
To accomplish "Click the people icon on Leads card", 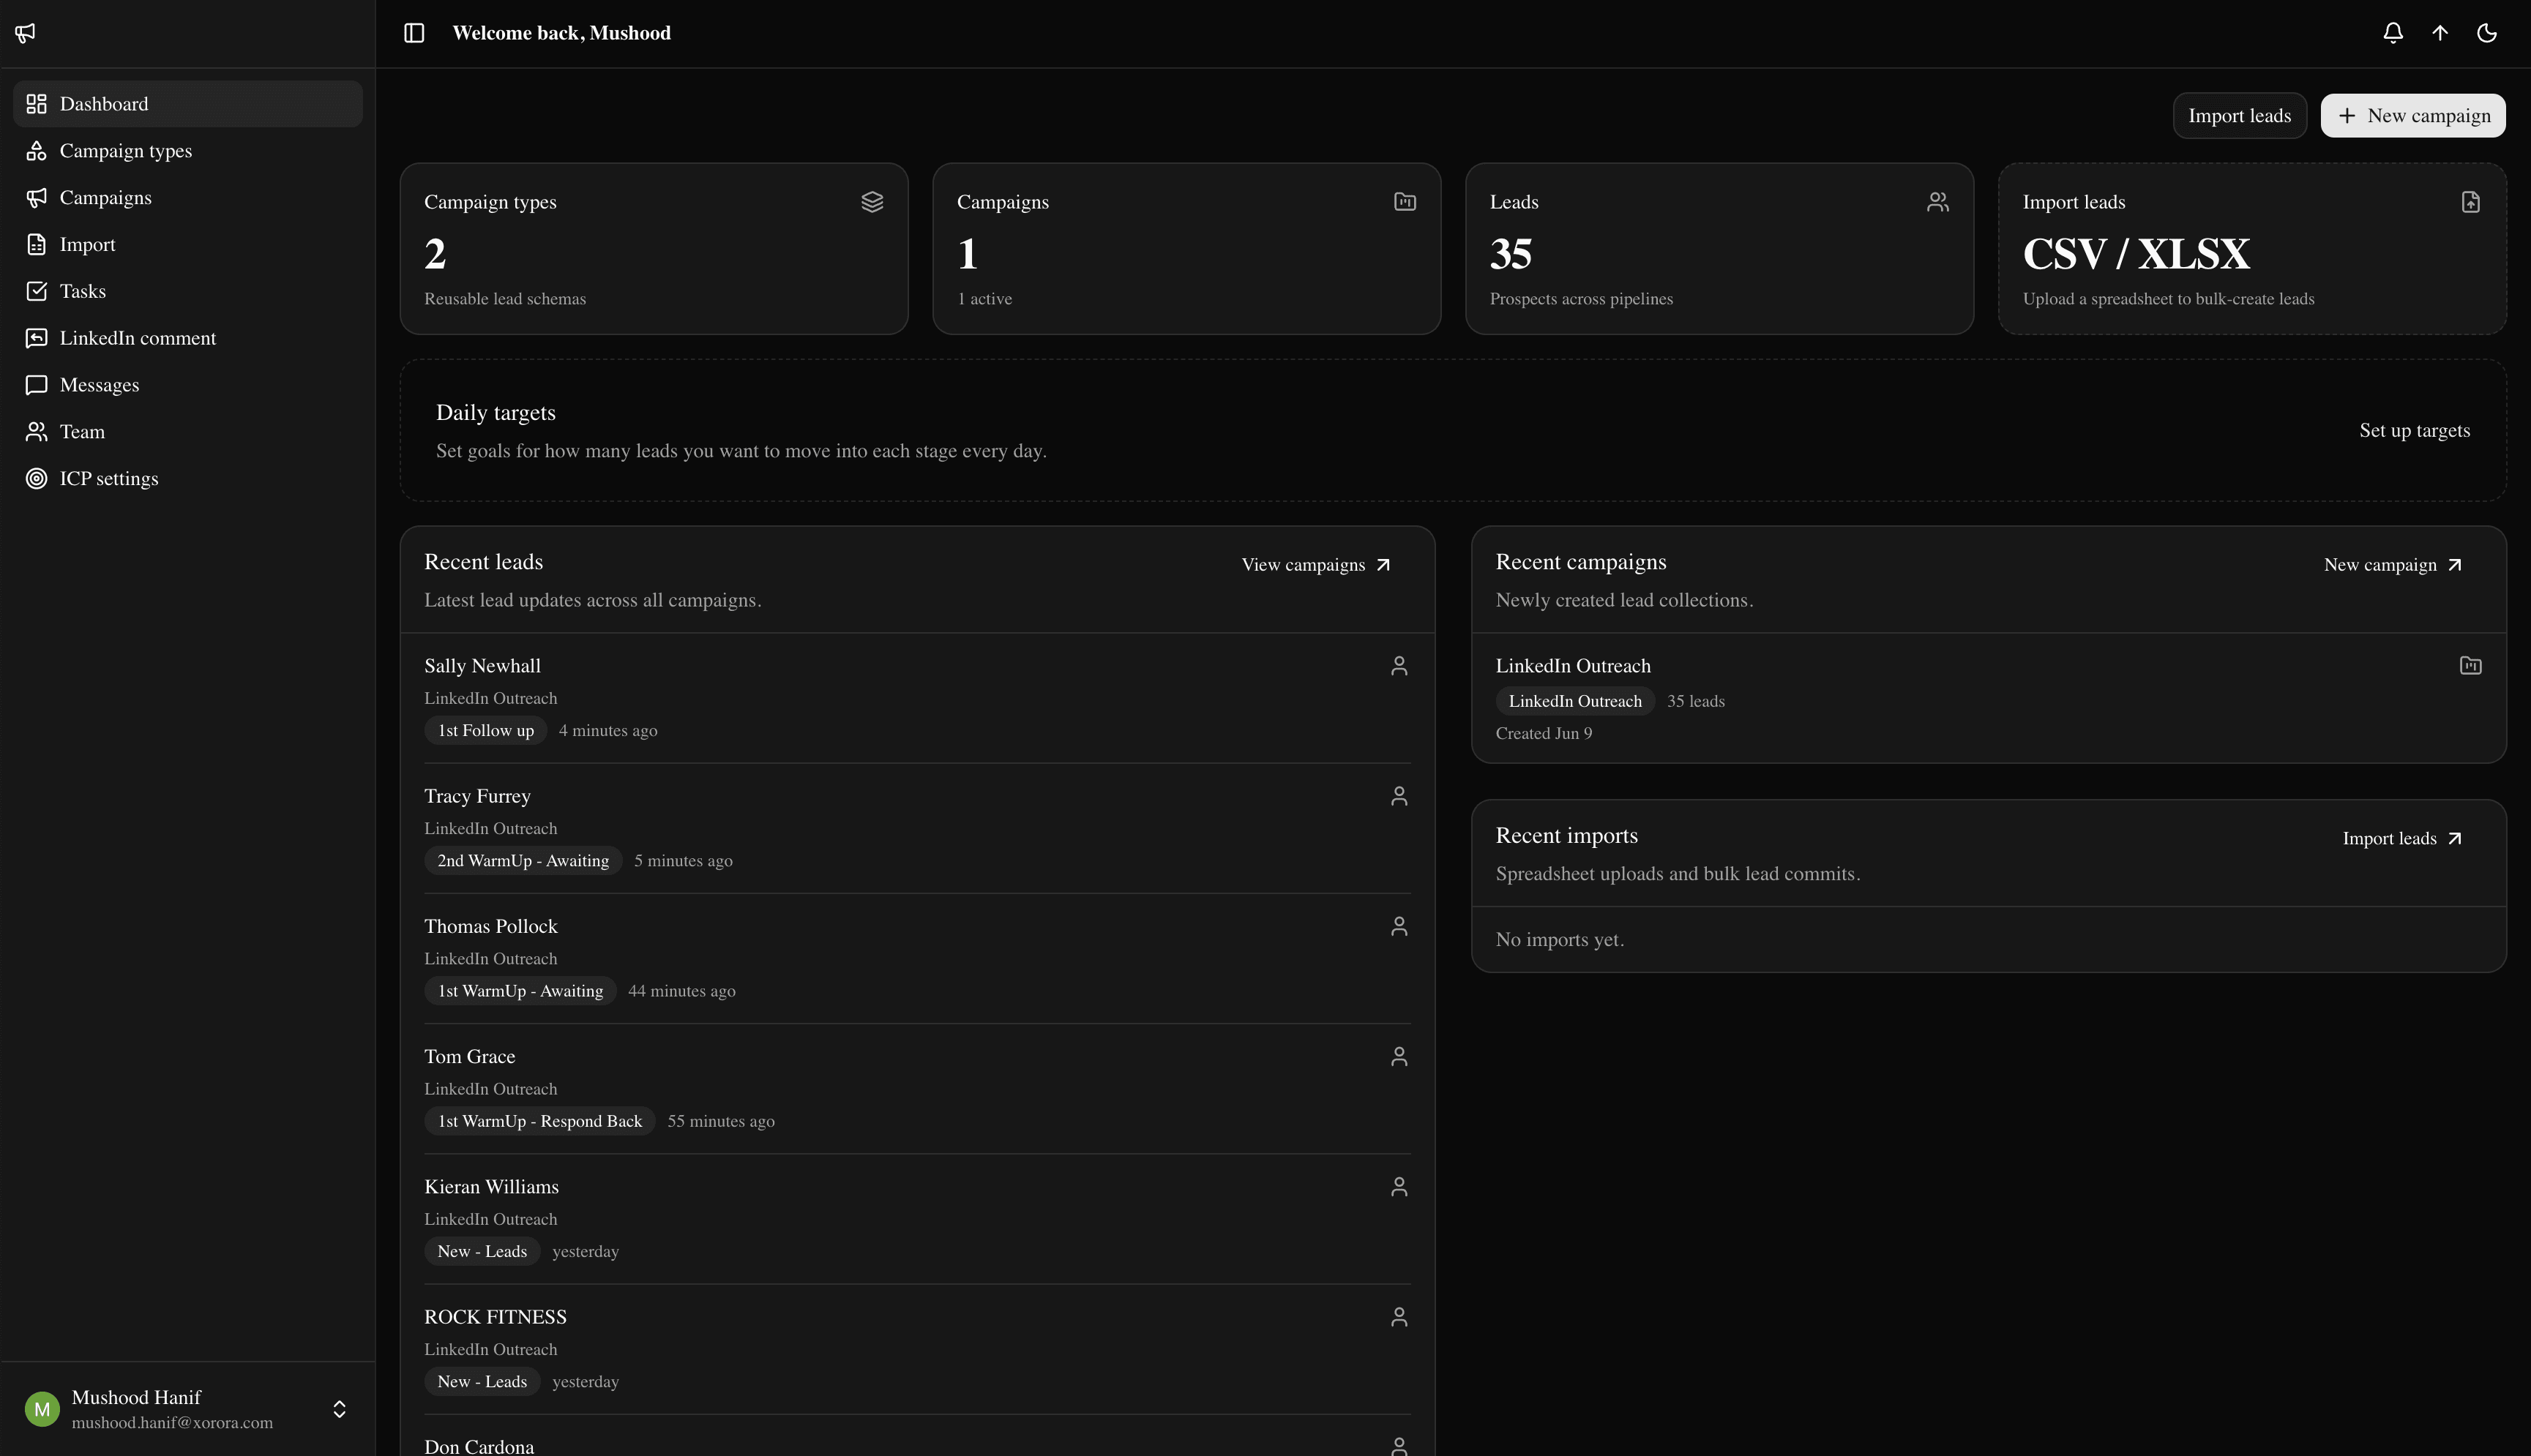I will click(x=1937, y=202).
